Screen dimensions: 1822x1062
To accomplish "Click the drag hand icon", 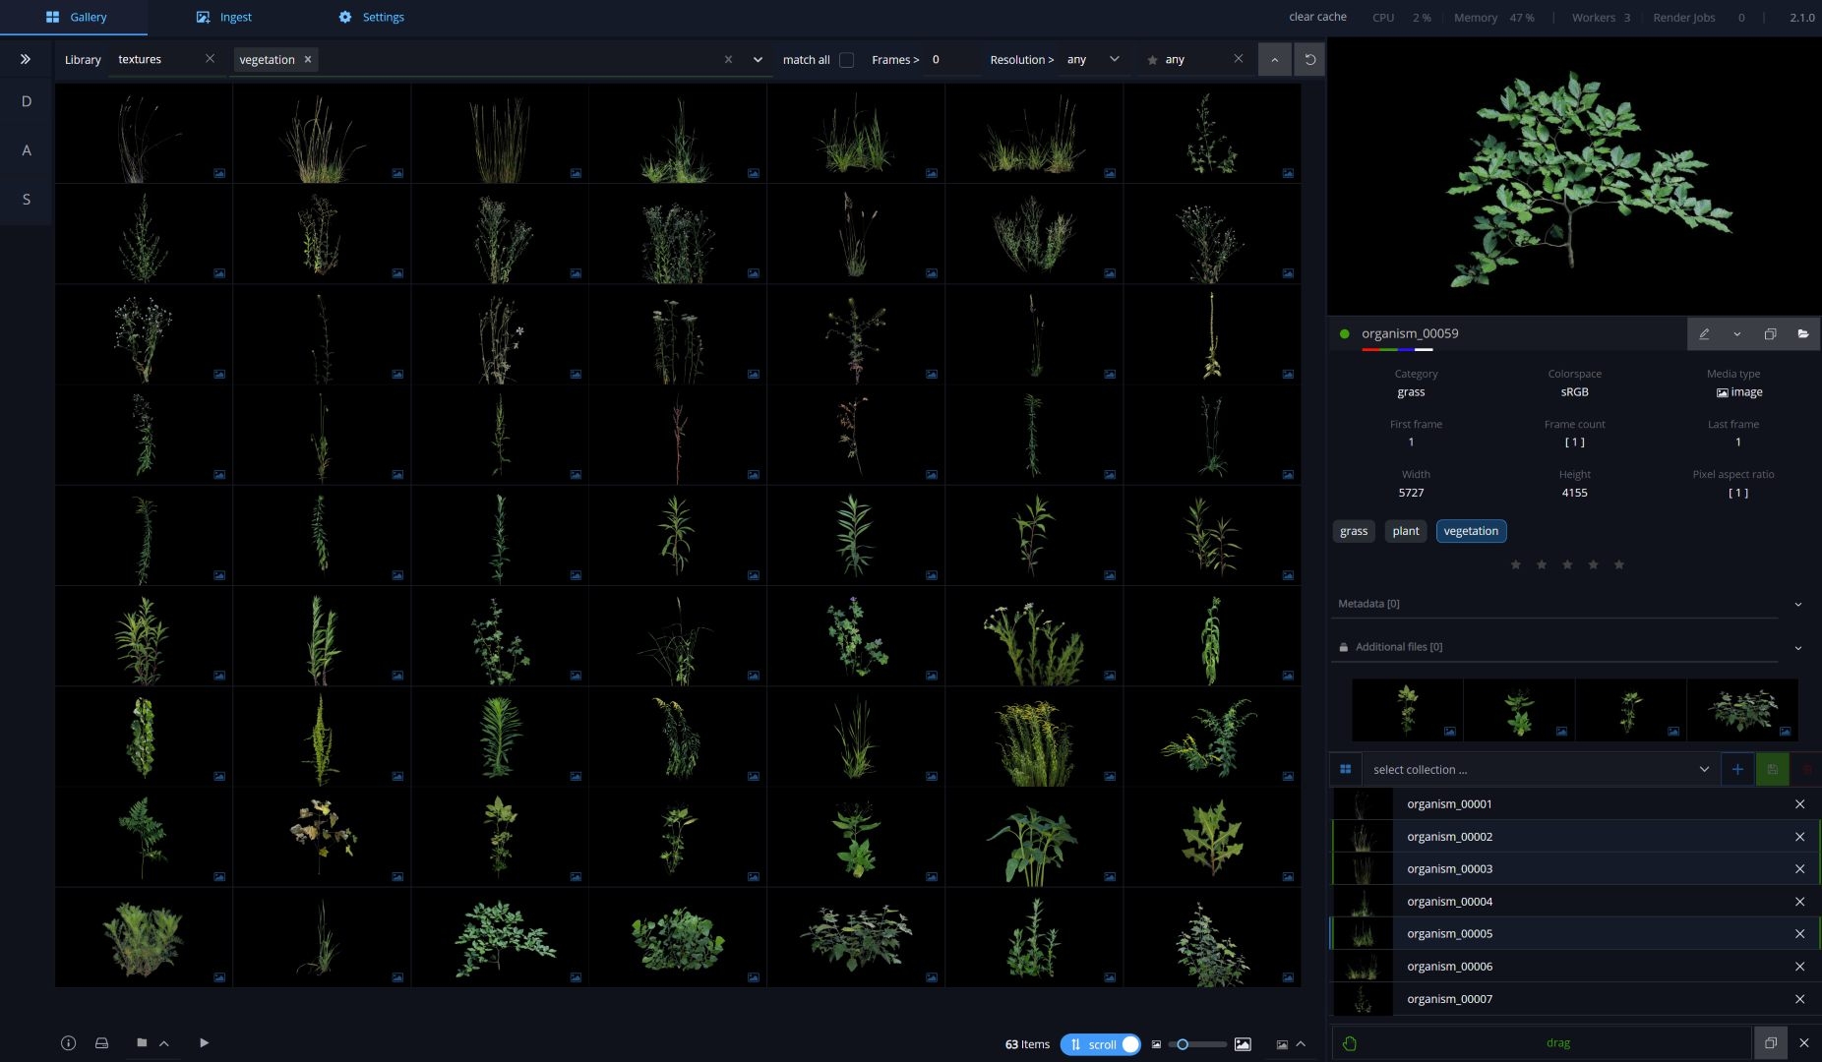I will (1350, 1043).
